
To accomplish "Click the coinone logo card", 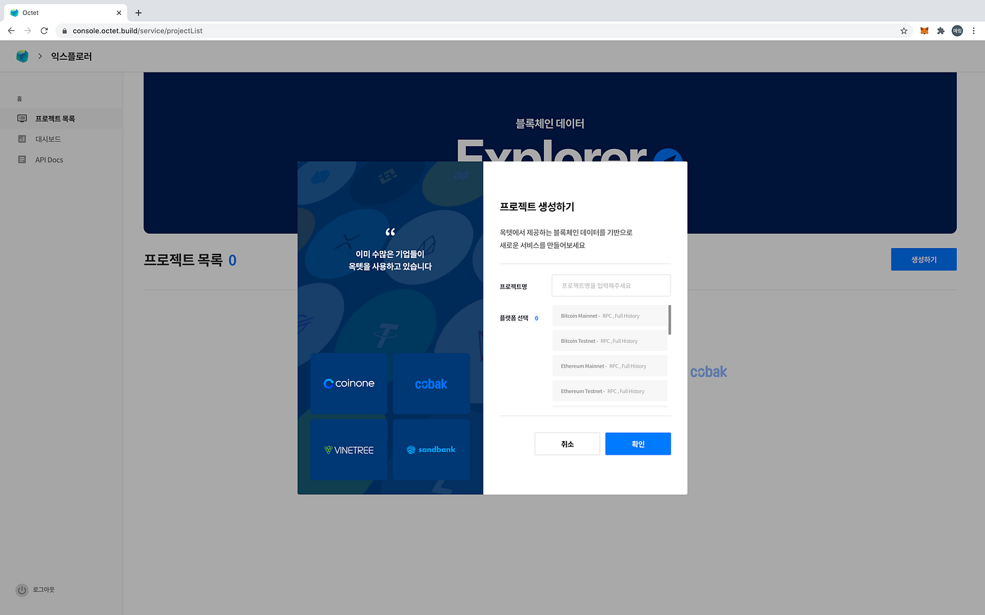I will (x=349, y=384).
